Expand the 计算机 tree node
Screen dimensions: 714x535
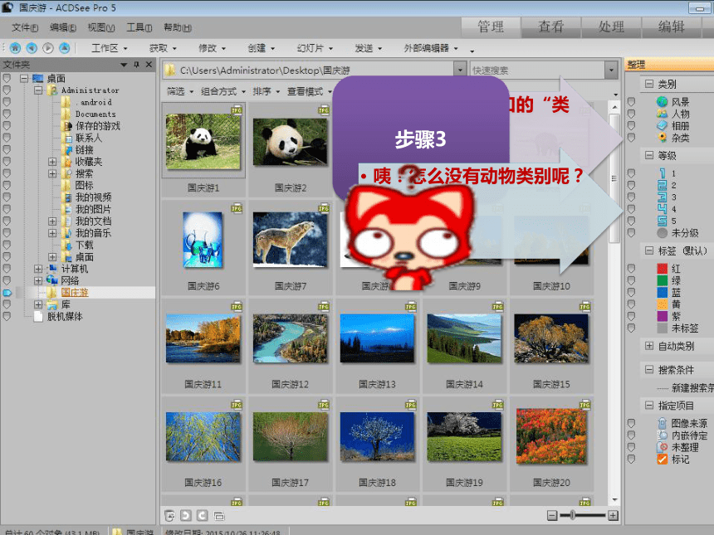click(38, 269)
